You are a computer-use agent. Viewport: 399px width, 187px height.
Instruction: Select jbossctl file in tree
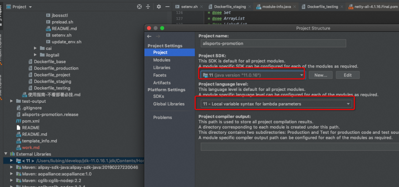[60, 15]
